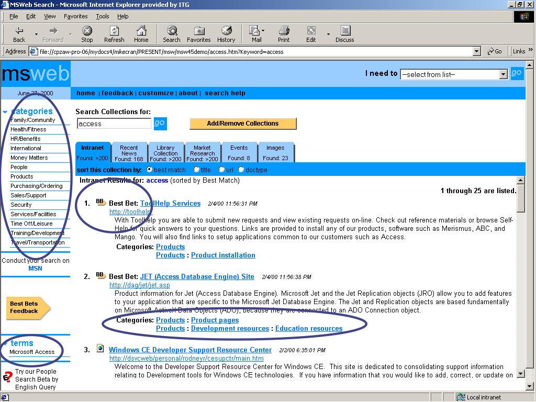Open the Forward button history dropdown arrow
The height and width of the screenshot is (402, 536).
[x=71, y=34]
